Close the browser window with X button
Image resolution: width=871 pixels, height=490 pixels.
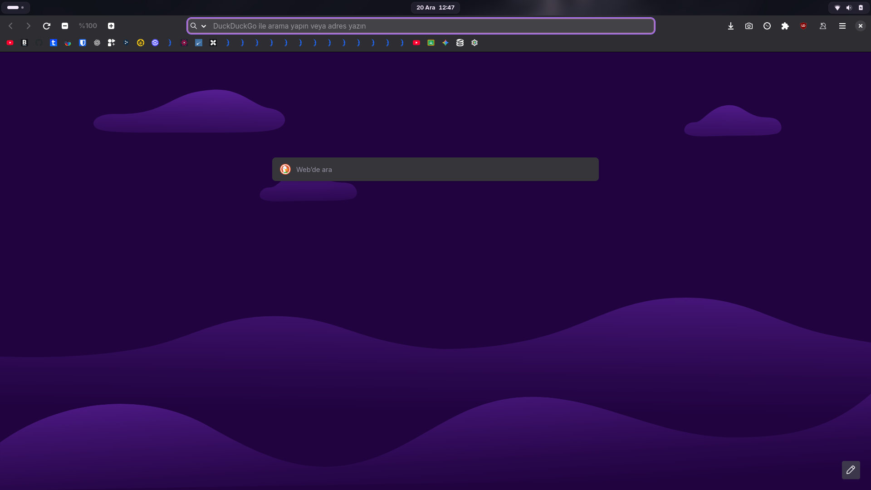pos(861,26)
